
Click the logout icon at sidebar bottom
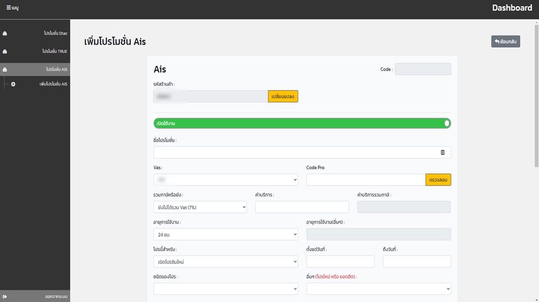pyautogui.click(x=5, y=296)
